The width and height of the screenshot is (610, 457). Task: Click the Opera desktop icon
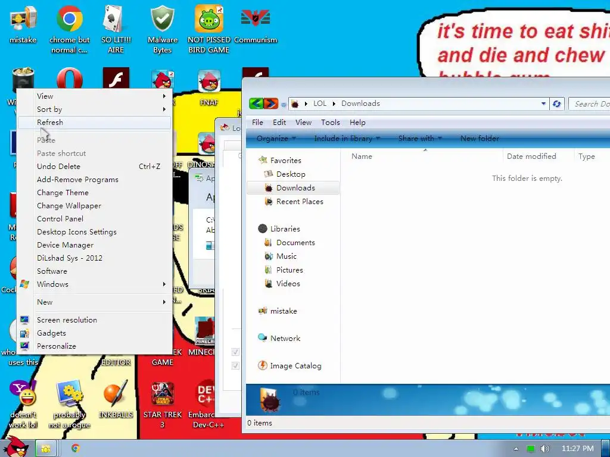click(69, 79)
